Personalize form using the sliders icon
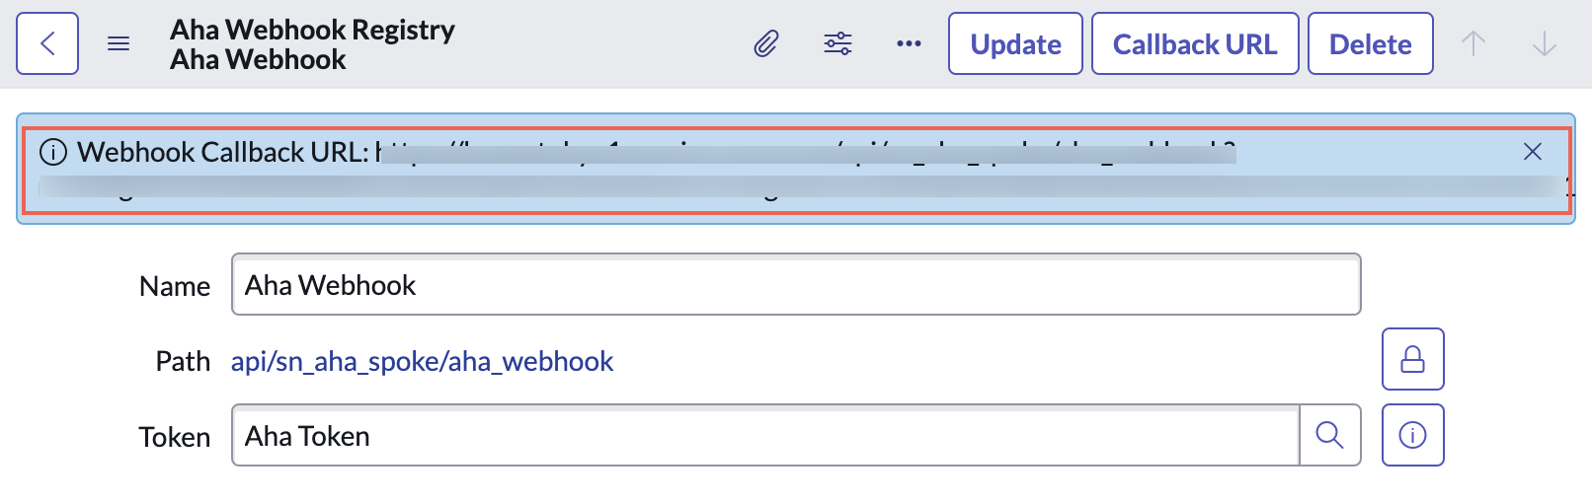 [x=837, y=43]
